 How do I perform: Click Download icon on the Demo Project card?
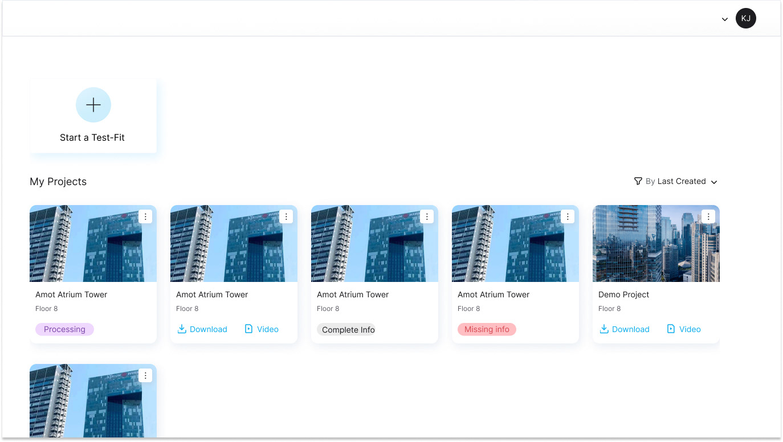pos(604,329)
